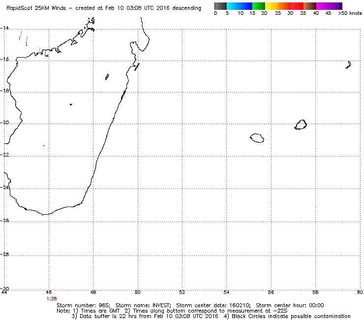Click 'Black Circles indicate possible contamination' note
The image size is (364, 320).
[291, 316]
